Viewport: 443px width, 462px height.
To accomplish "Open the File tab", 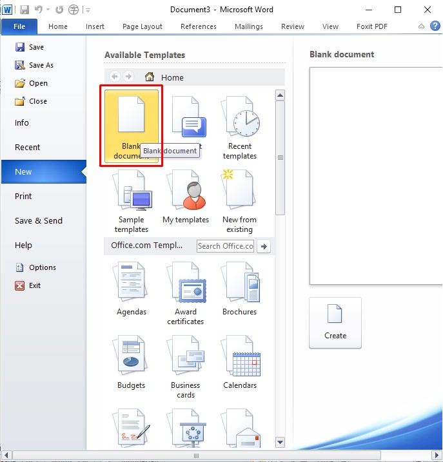I will click(19, 26).
